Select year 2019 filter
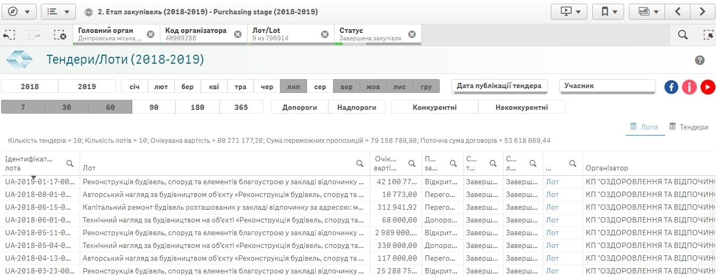The width and height of the screenshot is (716, 275). tap(87, 87)
